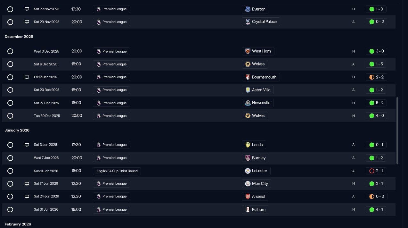Click the Burnley opponent button
The height and width of the screenshot is (228, 408).
click(255, 158)
